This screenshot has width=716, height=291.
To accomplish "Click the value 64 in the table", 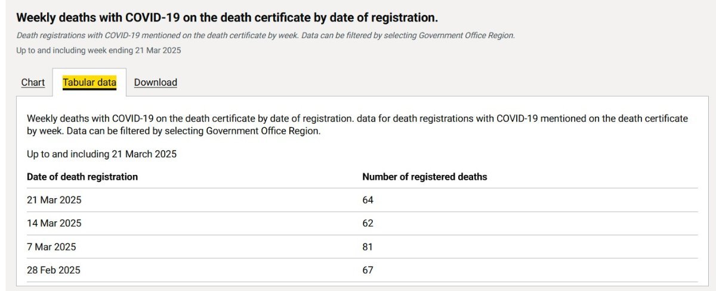I will tap(368, 200).
